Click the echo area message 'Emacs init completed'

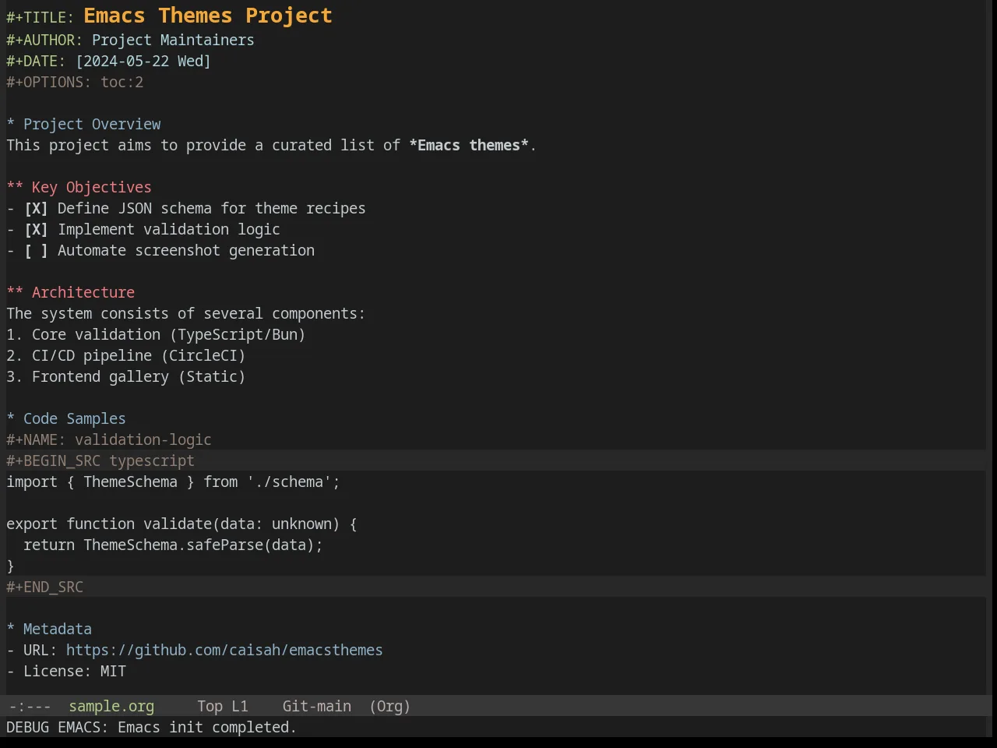tap(207, 728)
